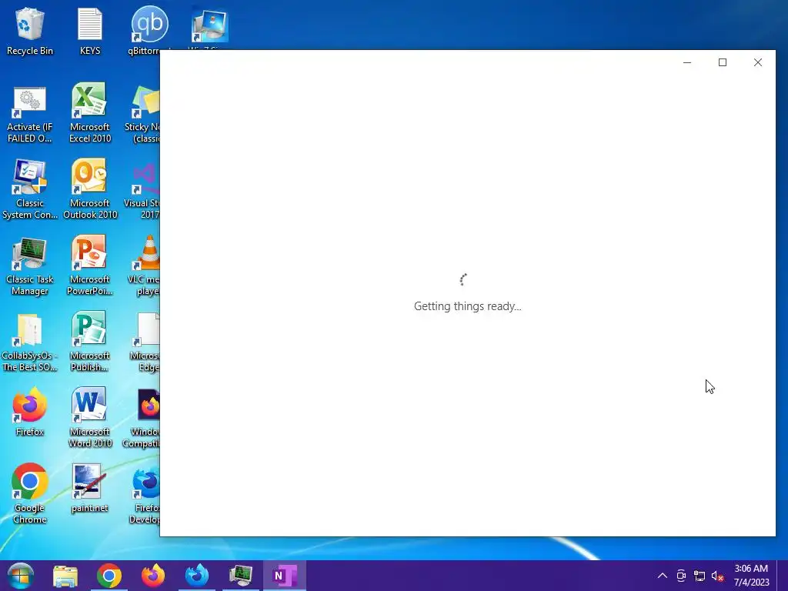Switch to Chrome in the taskbar
This screenshot has height=591, width=788.
(x=109, y=576)
